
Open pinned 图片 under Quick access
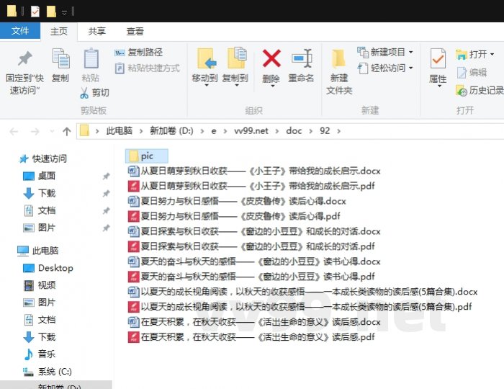pyautogui.click(x=40, y=228)
